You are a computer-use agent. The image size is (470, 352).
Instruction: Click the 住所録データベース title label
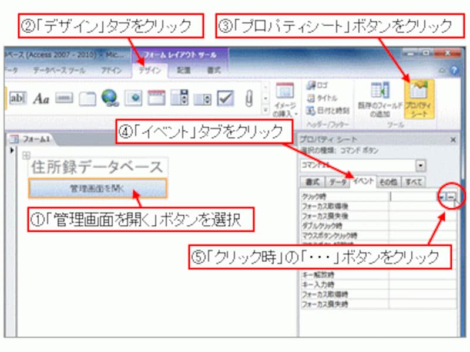[x=98, y=167]
